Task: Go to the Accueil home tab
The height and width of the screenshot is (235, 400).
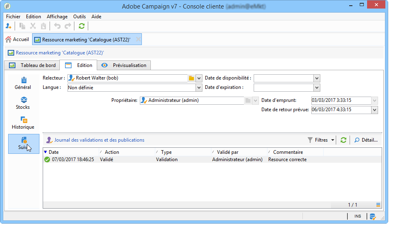Action: pyautogui.click(x=17, y=39)
